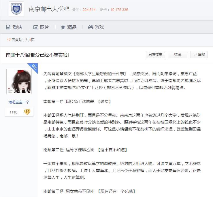Click the star icon beside 精品
This screenshot has width=213, height=197.
[x=63, y=27]
